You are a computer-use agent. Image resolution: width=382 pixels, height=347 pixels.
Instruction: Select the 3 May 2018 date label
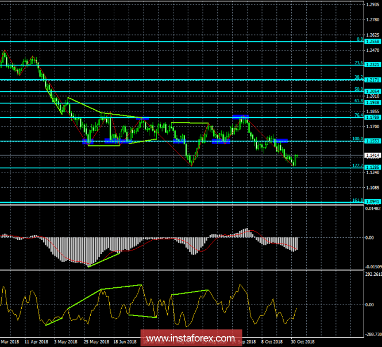[67, 341]
